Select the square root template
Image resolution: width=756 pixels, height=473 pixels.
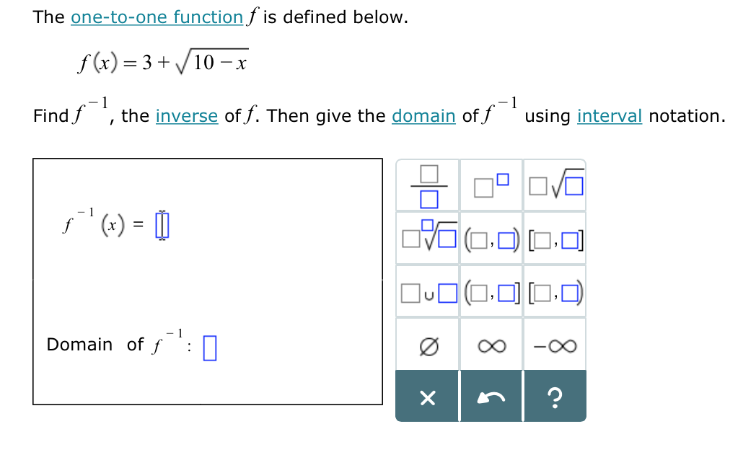pos(555,185)
